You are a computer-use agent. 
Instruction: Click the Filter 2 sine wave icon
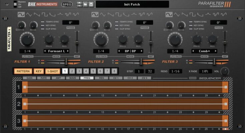click(x=95, y=15)
